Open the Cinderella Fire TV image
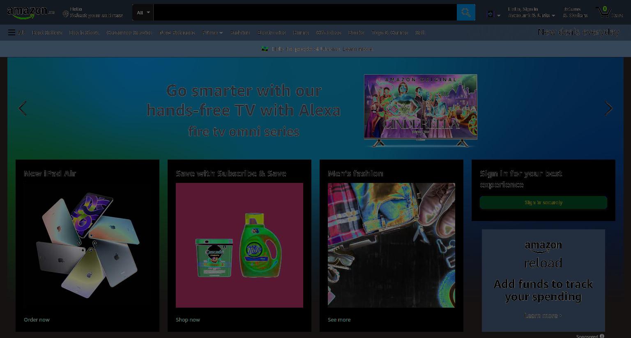Viewport: 631px width, 338px height. [x=421, y=110]
